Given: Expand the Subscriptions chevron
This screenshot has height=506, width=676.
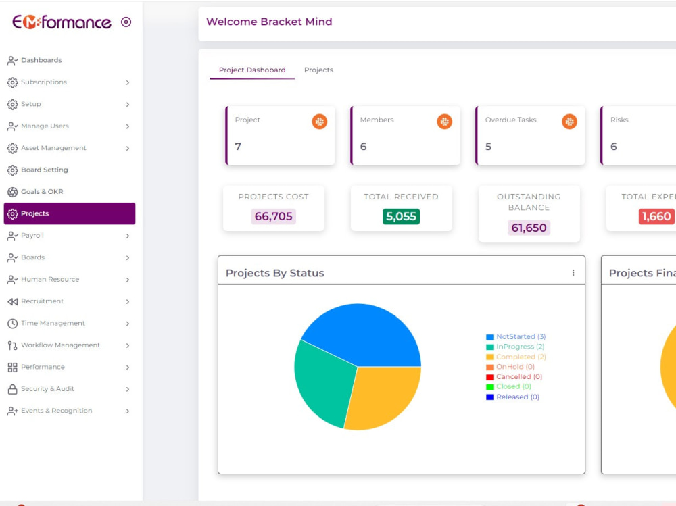Looking at the screenshot, I should 128,82.
